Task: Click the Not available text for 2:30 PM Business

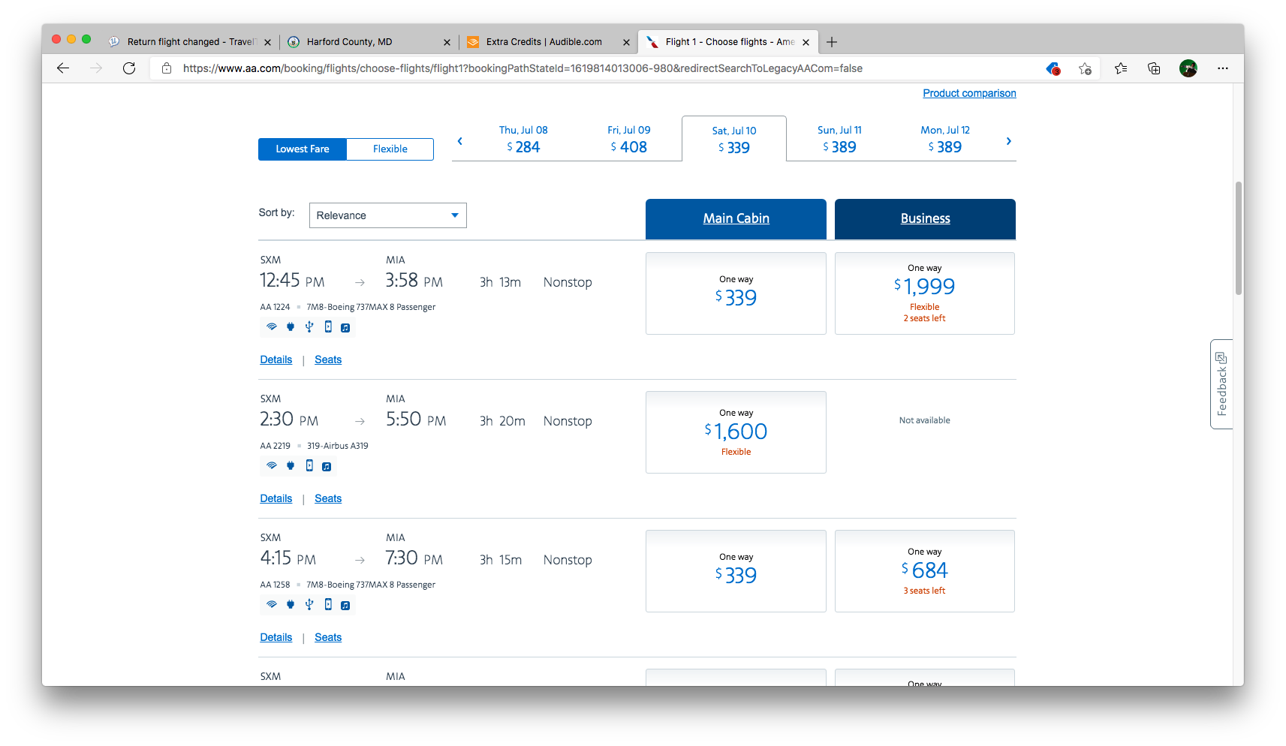Action: pos(925,420)
